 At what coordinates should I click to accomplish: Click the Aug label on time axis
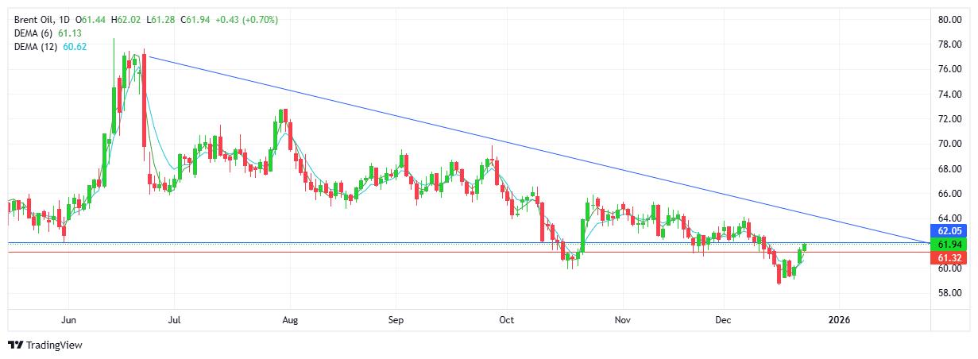(x=290, y=320)
